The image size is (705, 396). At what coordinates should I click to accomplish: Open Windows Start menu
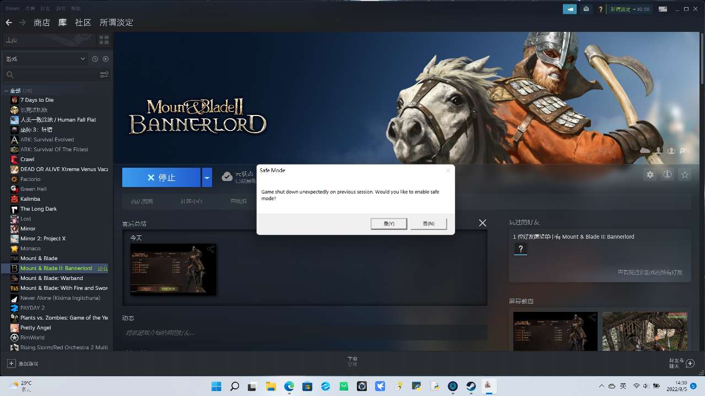tap(216, 386)
